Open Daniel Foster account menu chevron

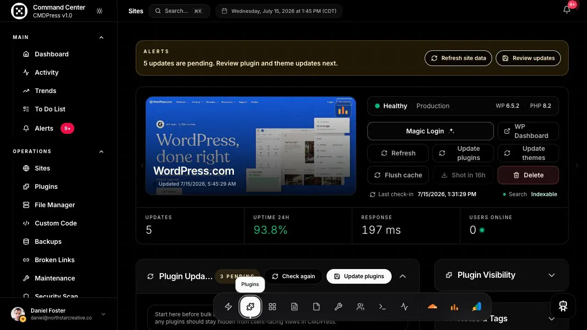coord(103,314)
